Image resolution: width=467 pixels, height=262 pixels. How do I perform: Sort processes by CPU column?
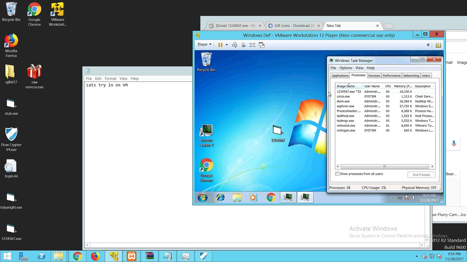[388, 86]
